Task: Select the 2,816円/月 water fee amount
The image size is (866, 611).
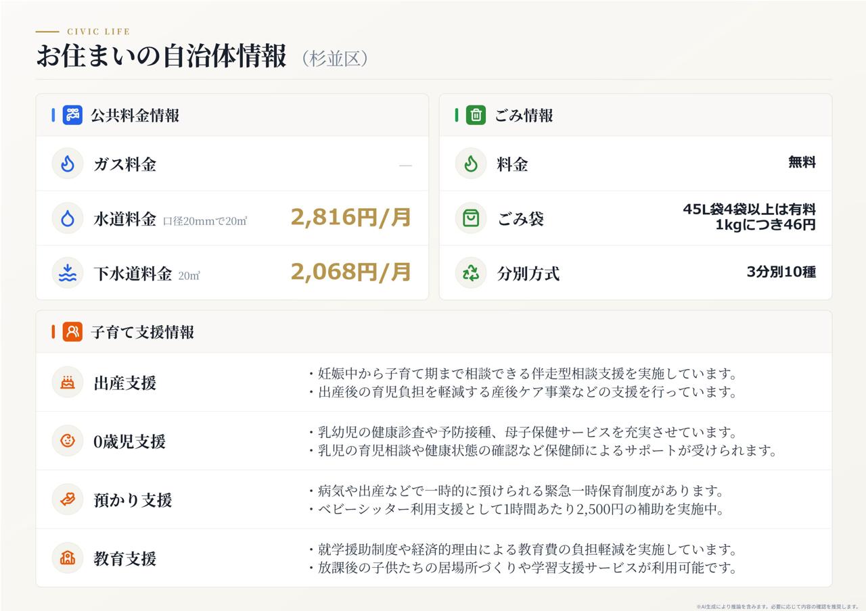Action: point(351,218)
